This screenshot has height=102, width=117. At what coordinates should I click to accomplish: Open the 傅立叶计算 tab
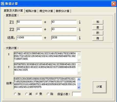coord(46,11)
